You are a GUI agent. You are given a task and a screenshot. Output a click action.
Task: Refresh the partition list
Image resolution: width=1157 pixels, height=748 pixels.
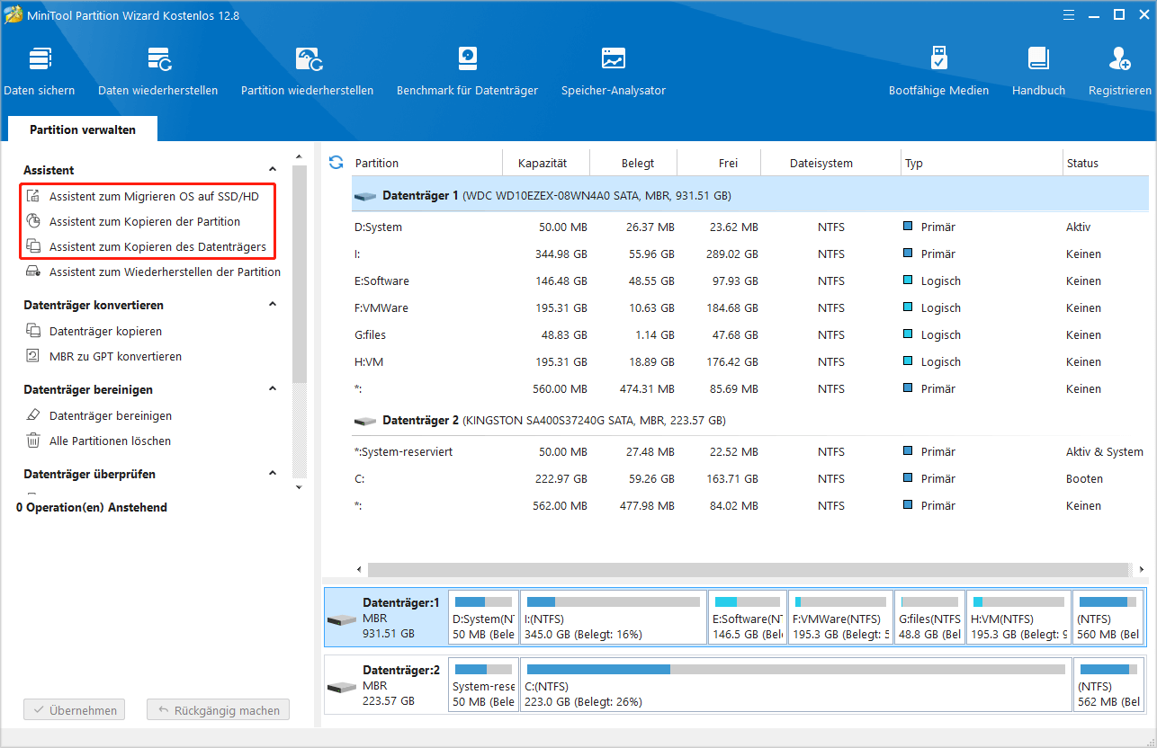(336, 163)
